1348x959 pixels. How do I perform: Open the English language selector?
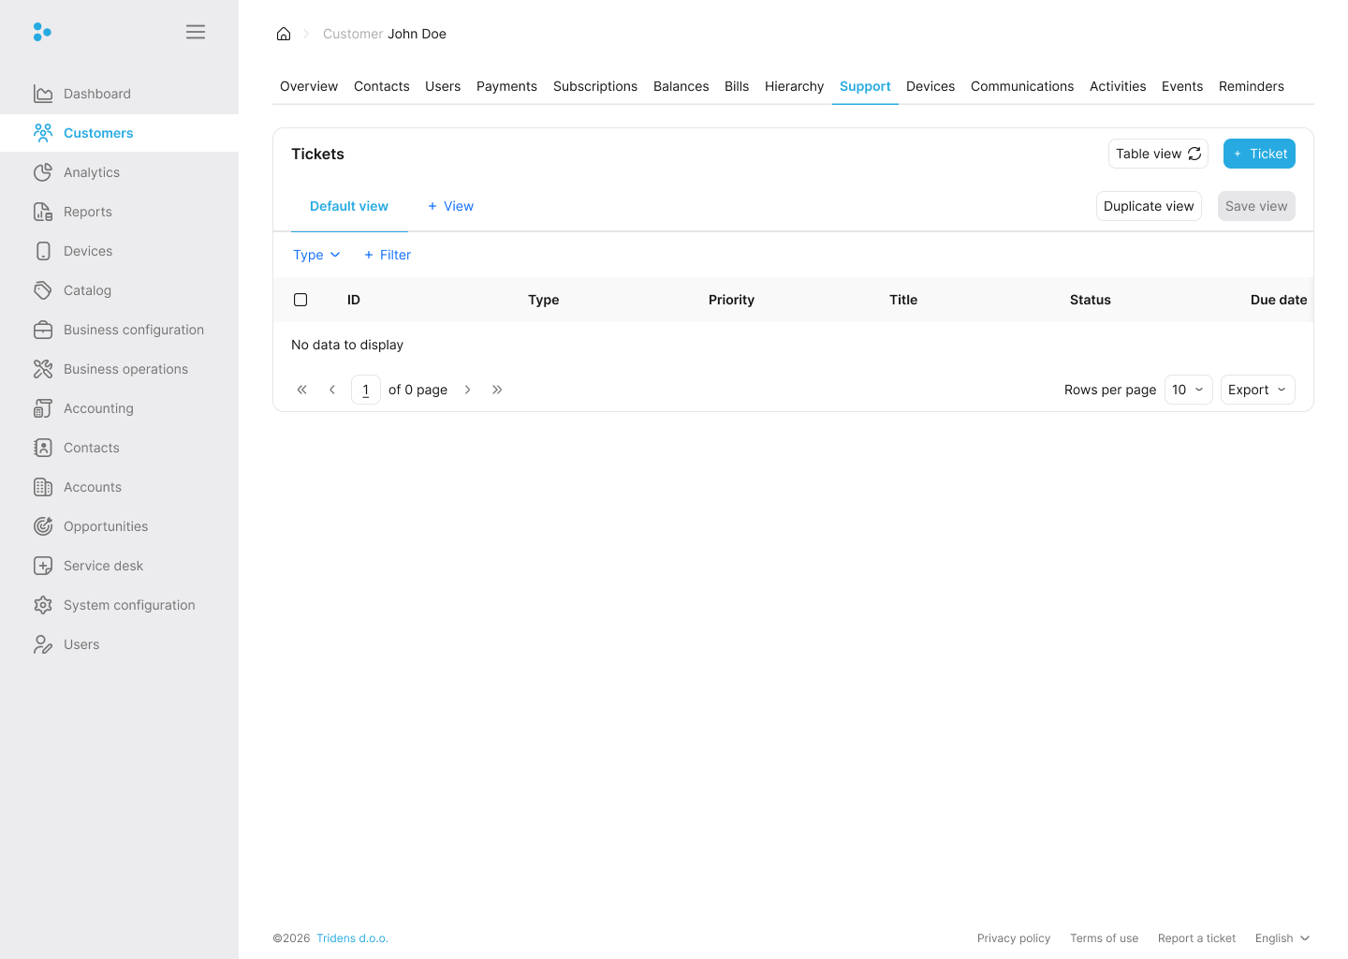point(1282,938)
